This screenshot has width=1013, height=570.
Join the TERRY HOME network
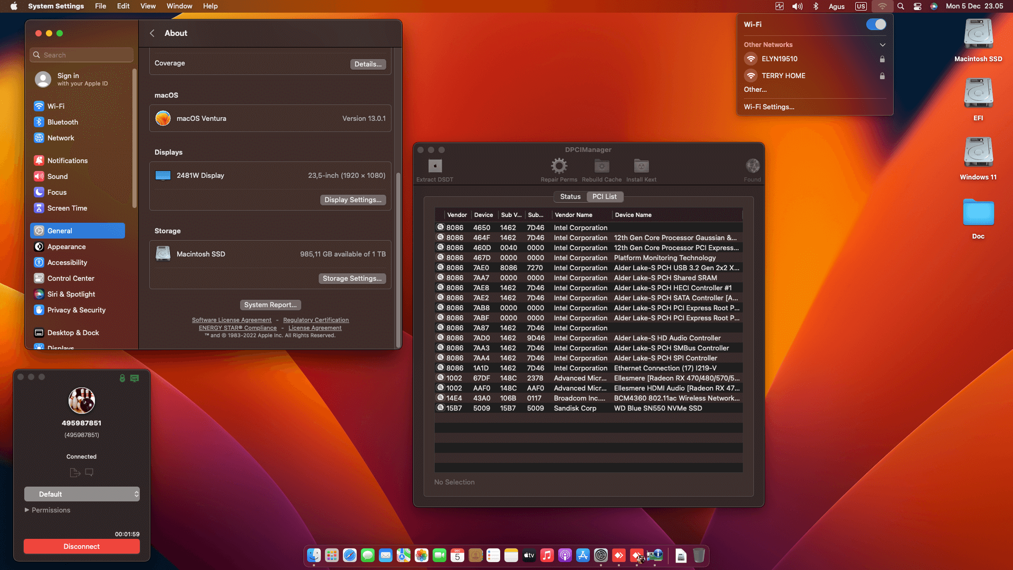coord(815,75)
